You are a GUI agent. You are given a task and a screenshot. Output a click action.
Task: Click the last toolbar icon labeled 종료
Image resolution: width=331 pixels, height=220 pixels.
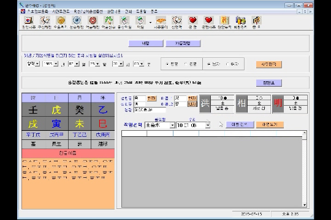coord(256,20)
